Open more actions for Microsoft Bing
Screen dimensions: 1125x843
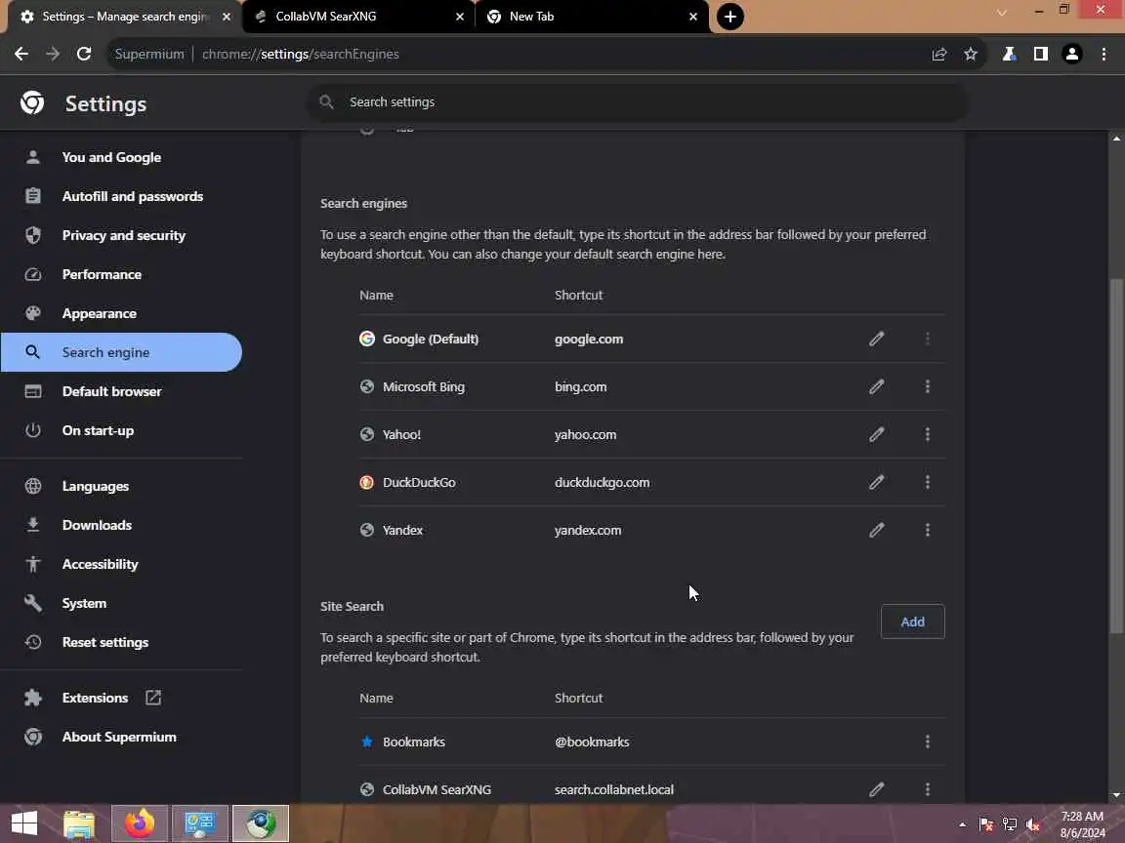point(927,386)
